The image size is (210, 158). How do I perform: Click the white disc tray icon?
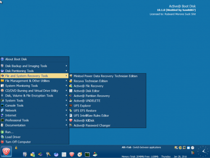coord(193,147)
